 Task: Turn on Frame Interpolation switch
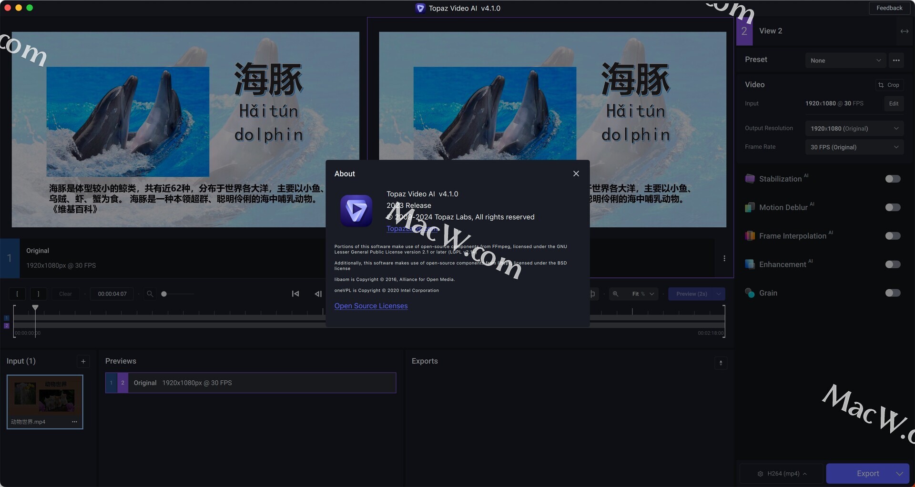[893, 236]
